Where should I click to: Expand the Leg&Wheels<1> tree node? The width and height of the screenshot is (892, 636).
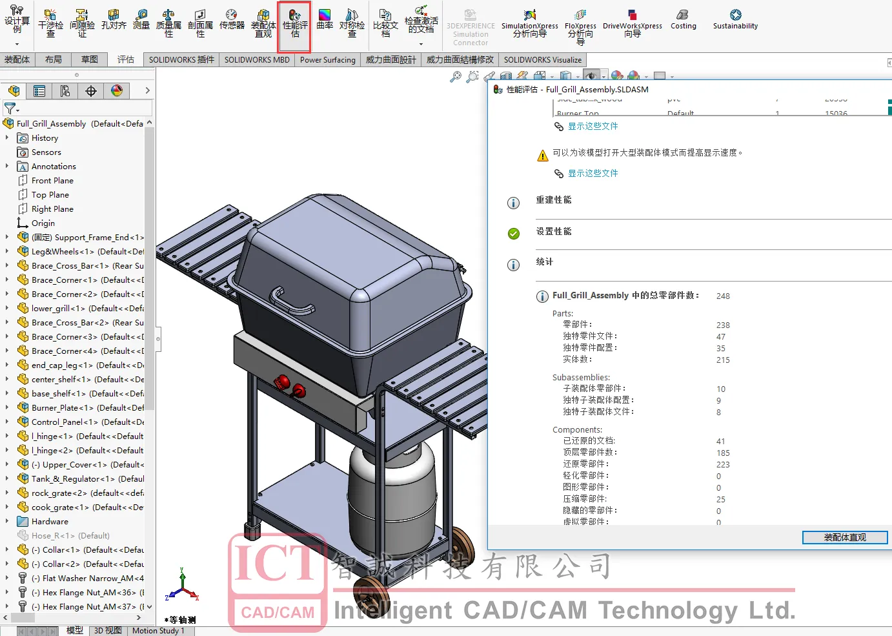[7, 252]
